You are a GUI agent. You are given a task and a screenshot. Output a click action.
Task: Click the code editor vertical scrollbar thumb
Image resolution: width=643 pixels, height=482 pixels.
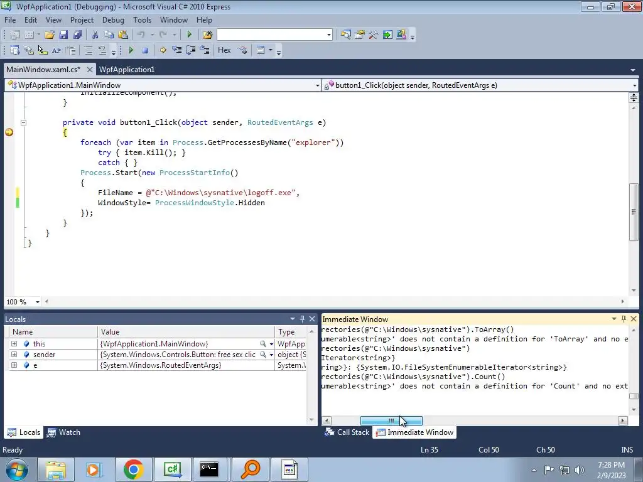(x=634, y=212)
